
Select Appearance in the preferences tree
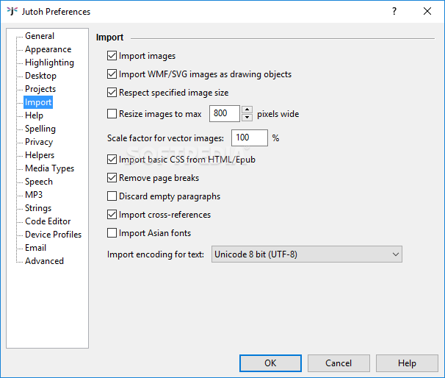pos(48,49)
